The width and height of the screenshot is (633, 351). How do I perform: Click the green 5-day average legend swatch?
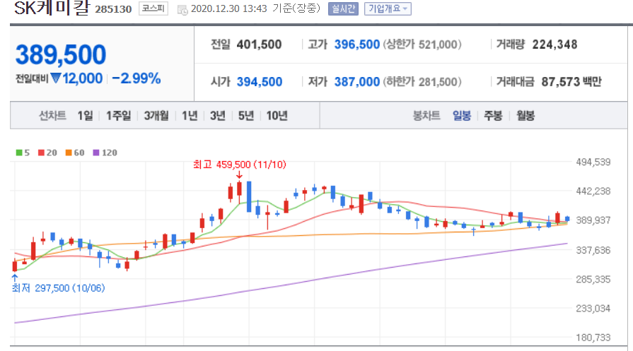(19, 153)
